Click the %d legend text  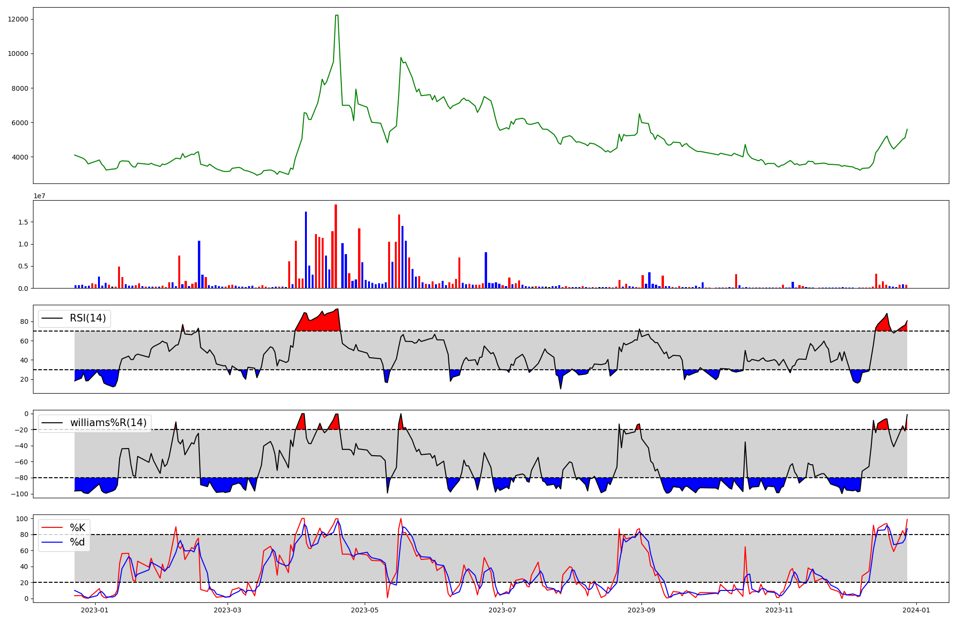point(77,542)
